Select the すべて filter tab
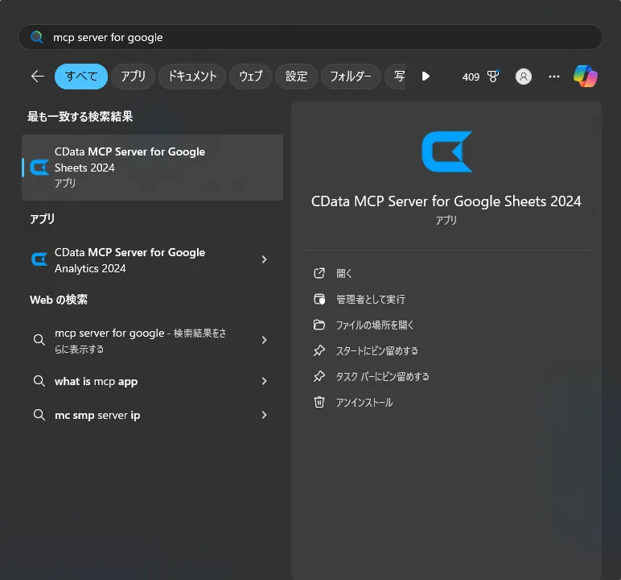Viewport: 621px width, 580px height. click(x=81, y=77)
